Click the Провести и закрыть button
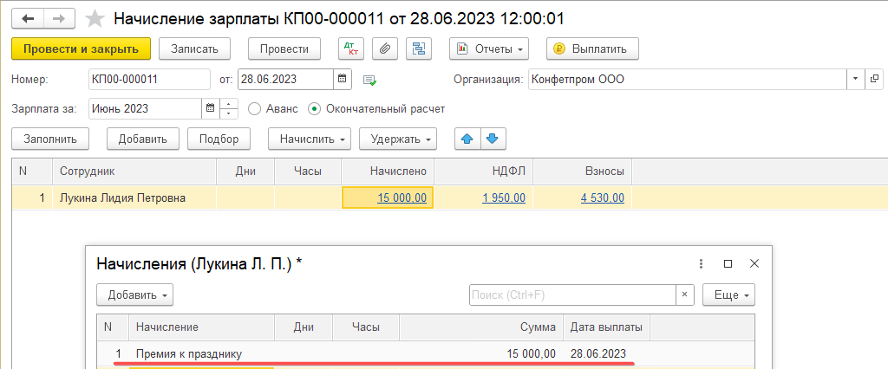The height and width of the screenshot is (369, 888). (x=82, y=49)
